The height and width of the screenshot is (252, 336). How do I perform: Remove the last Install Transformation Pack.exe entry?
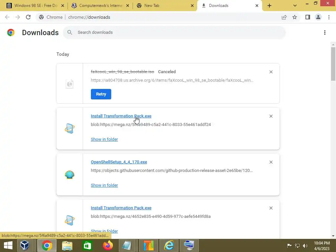pos(271,208)
